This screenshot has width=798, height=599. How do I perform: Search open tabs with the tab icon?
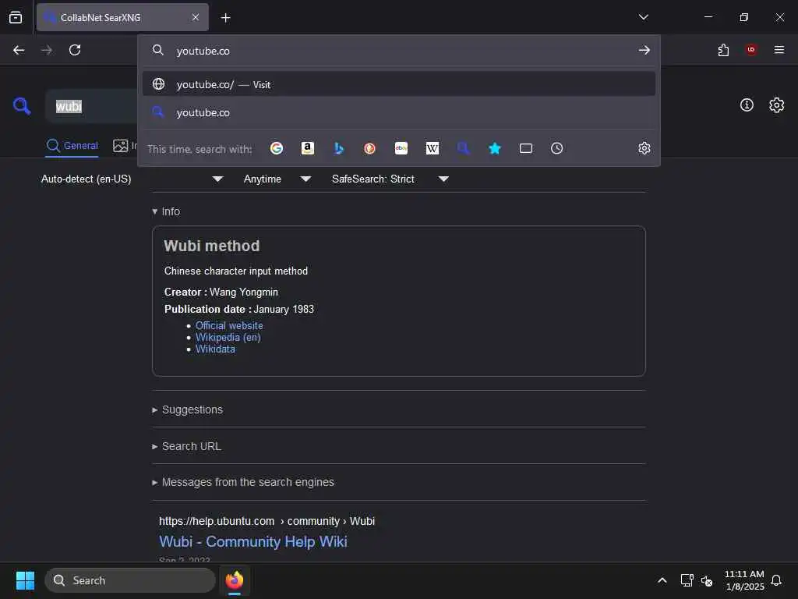coord(526,148)
